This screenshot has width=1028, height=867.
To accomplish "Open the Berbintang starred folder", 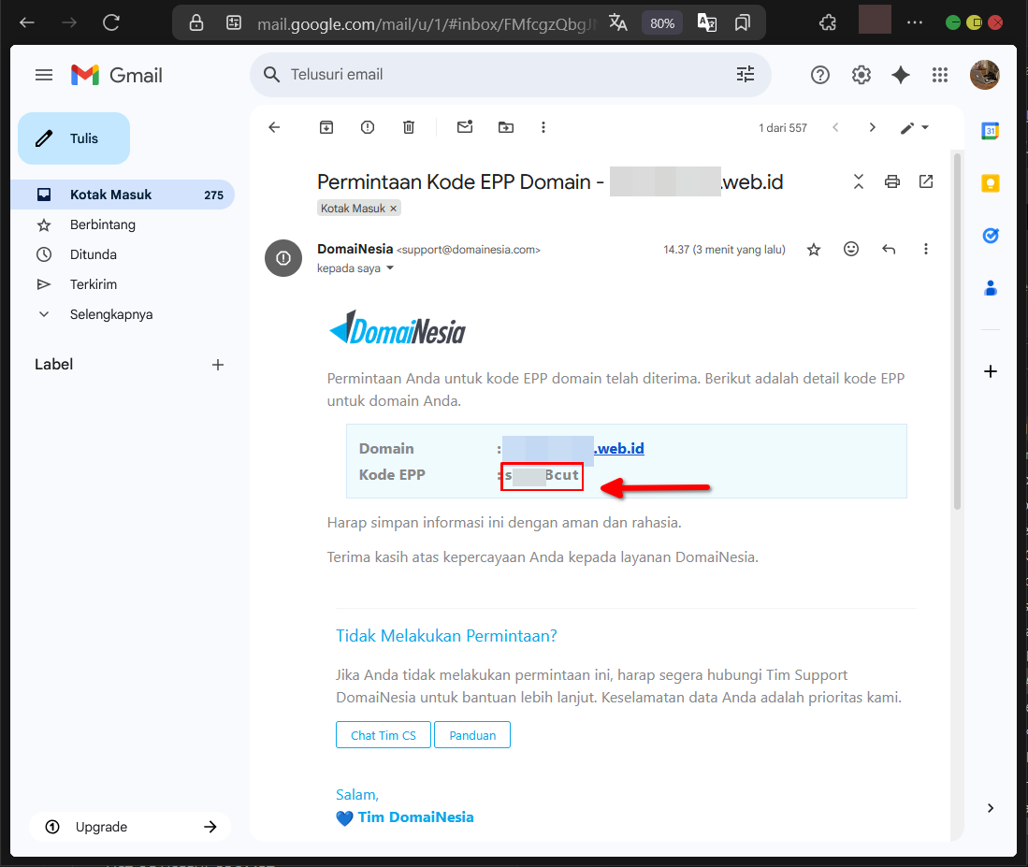I will point(102,224).
